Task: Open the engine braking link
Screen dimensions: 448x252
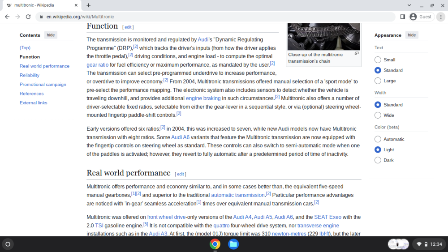Action: click(203, 98)
